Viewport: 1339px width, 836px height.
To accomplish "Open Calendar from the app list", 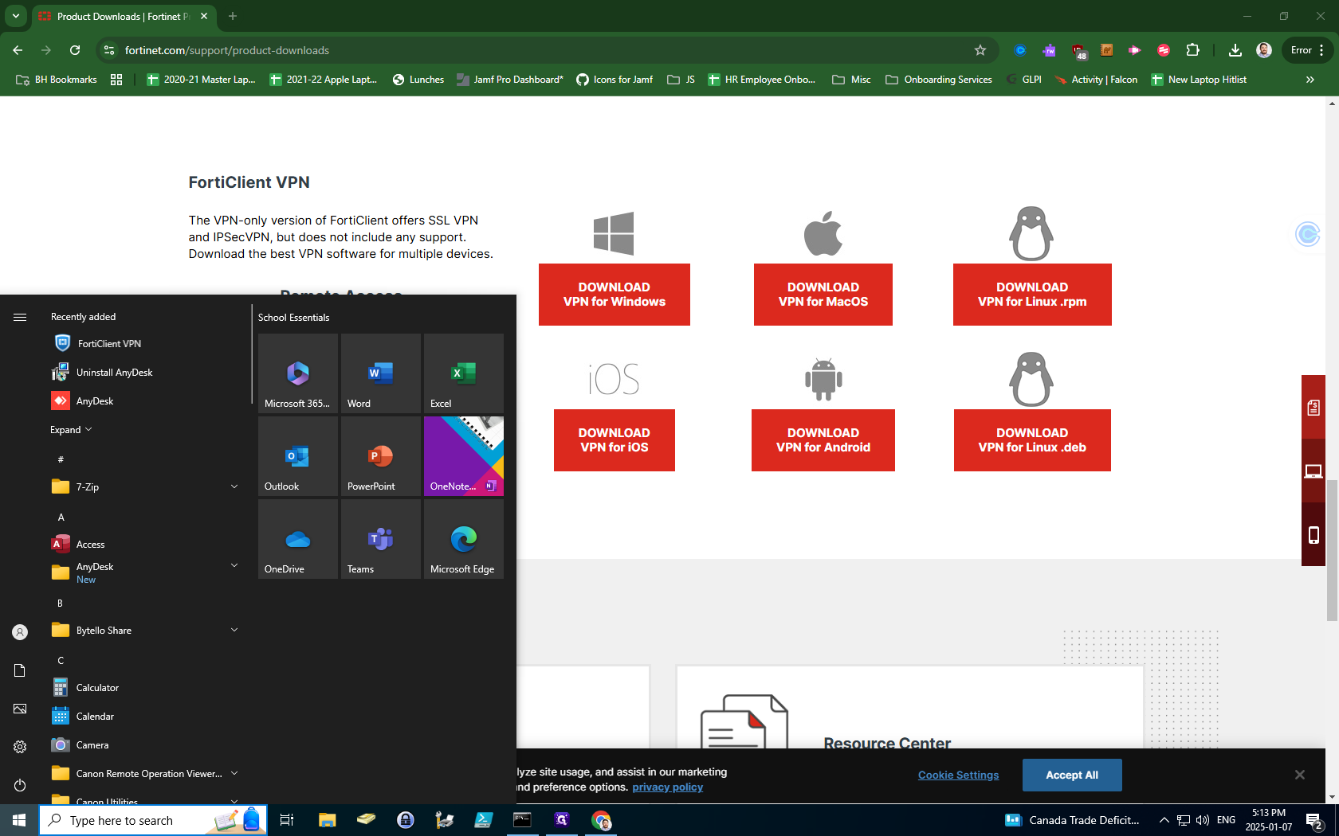I will click(83, 717).
